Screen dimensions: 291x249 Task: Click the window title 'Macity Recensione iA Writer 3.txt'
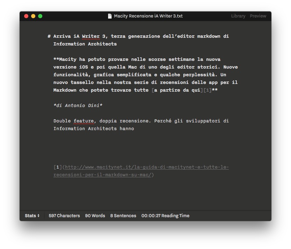pos(148,16)
